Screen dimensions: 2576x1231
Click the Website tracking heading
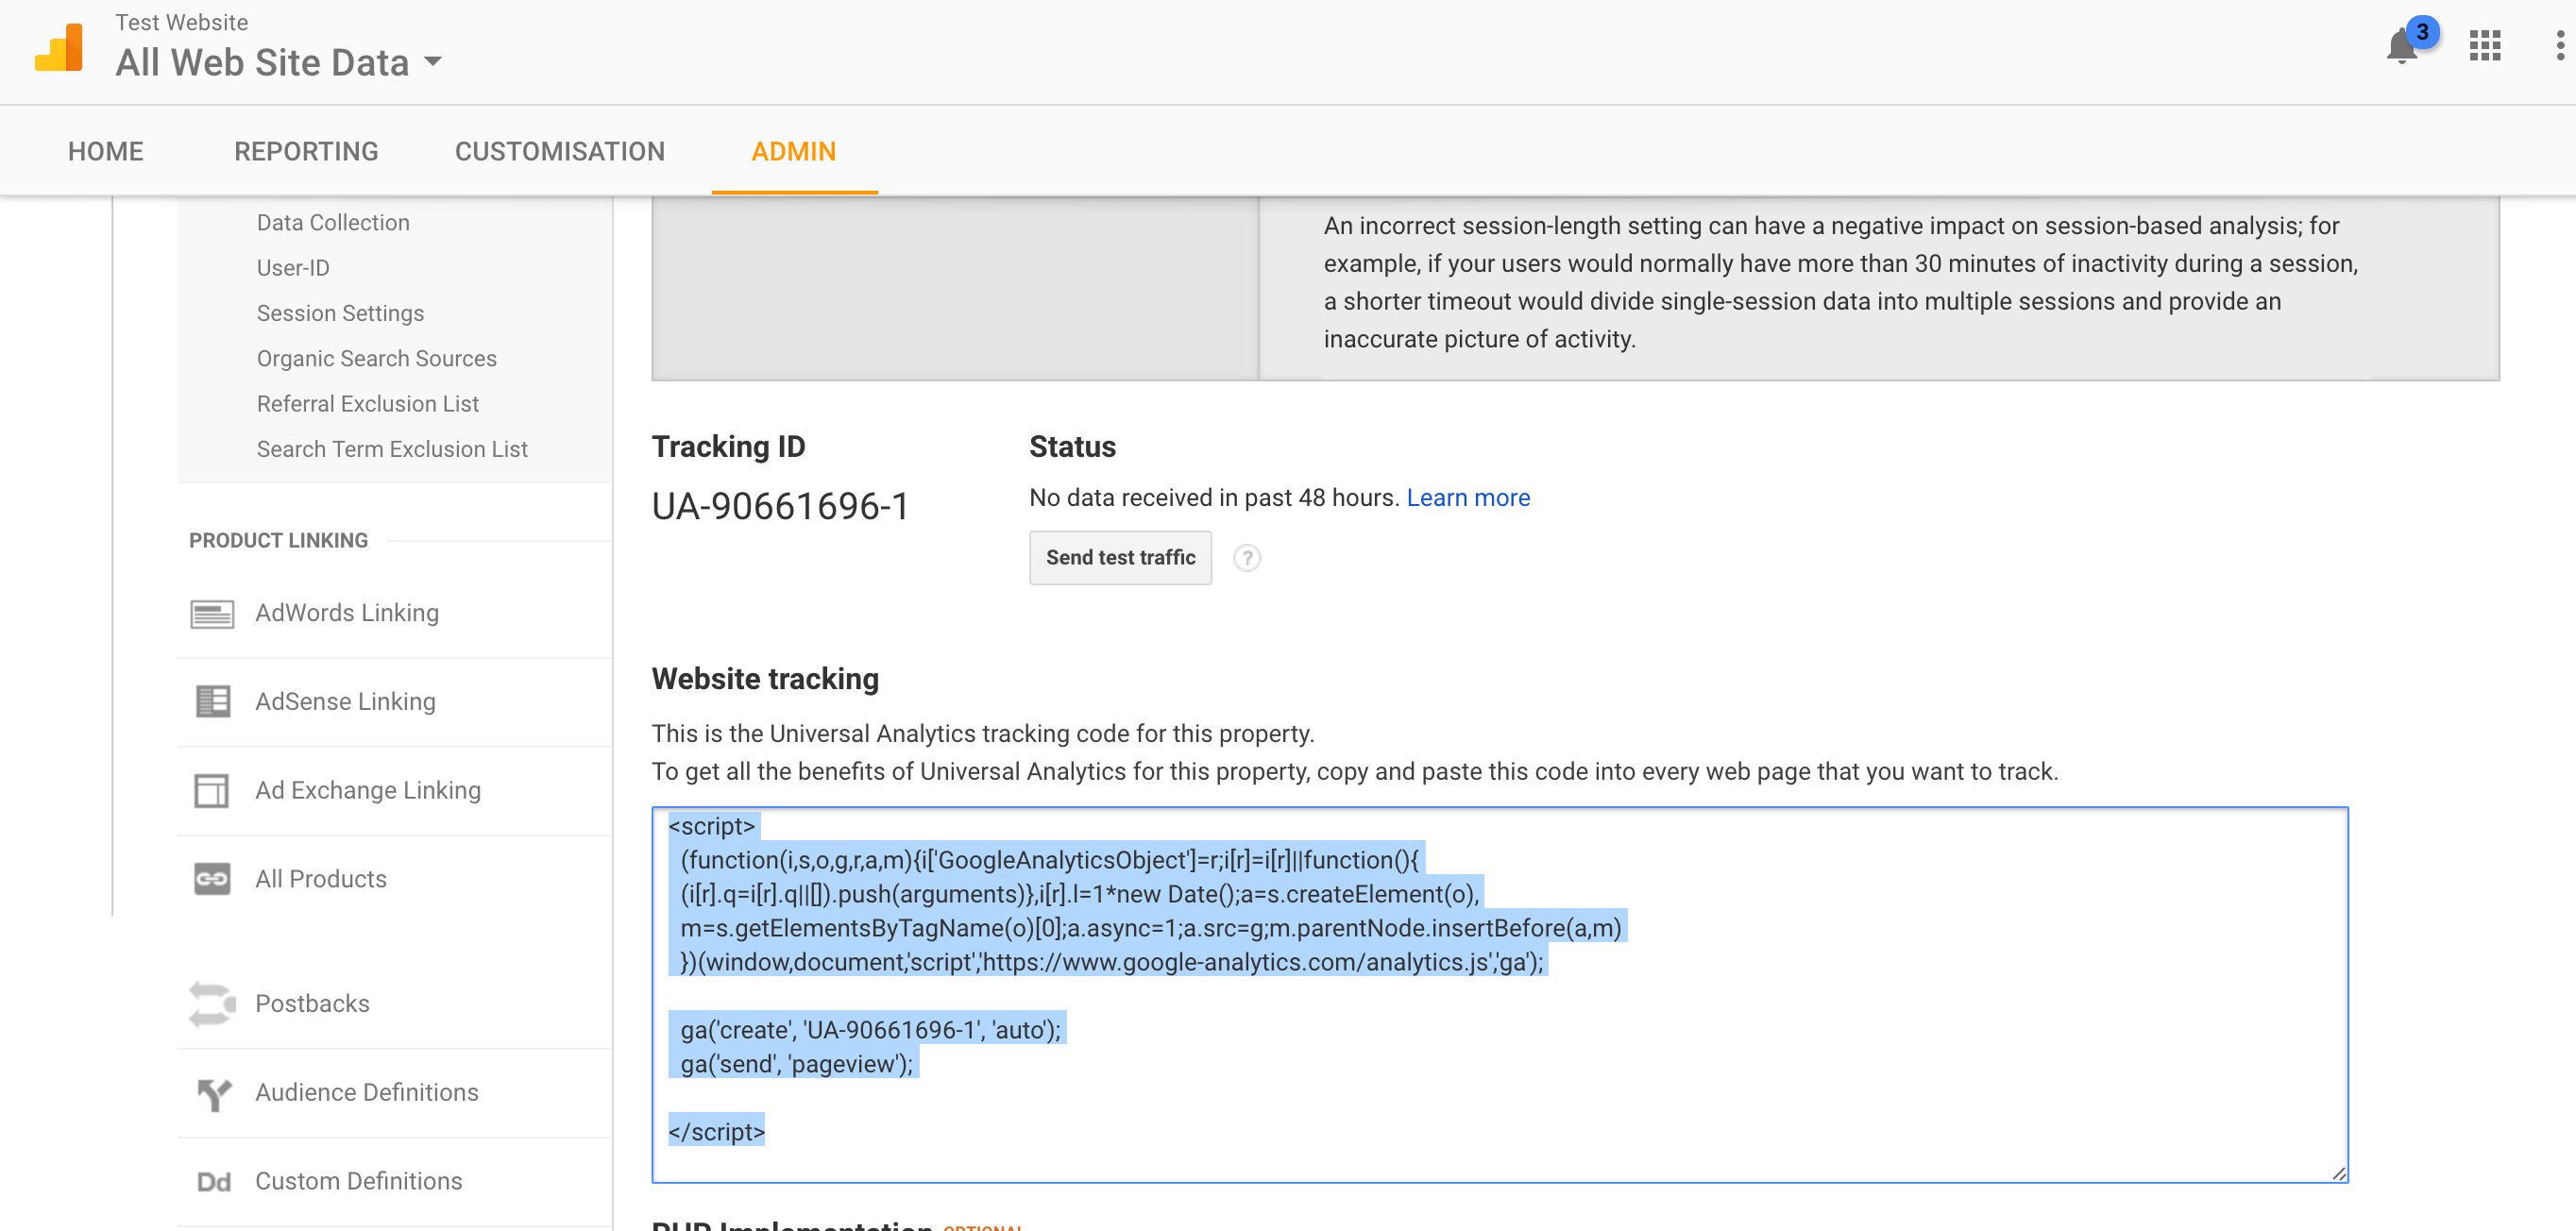click(765, 679)
